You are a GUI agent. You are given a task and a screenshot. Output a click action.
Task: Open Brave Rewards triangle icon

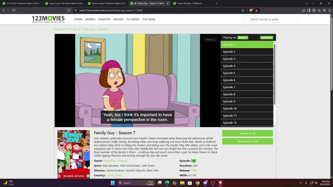coord(257,10)
